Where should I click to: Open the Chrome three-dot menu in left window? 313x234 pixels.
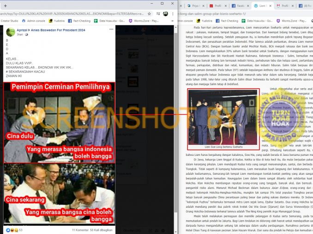(173, 14)
